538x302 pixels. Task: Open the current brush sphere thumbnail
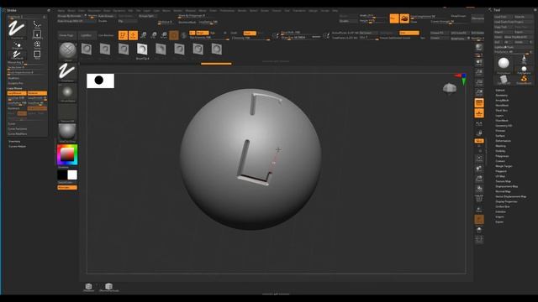(67, 50)
